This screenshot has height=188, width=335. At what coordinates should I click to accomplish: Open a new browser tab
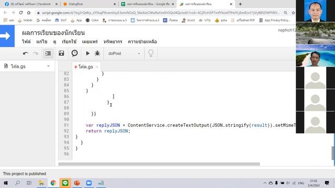[240, 4]
